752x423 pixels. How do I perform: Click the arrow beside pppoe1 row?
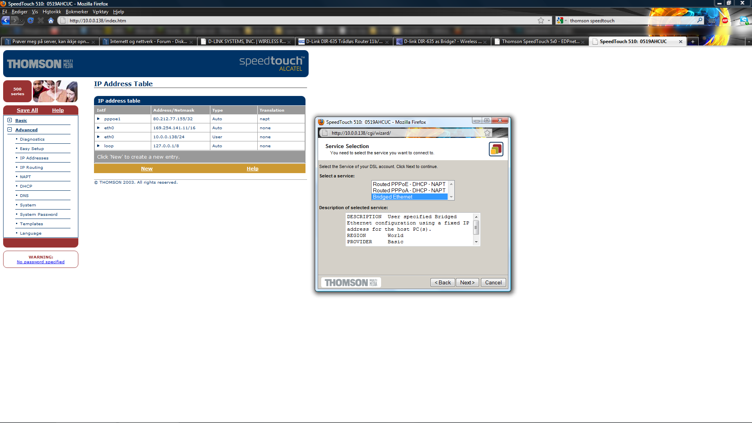click(98, 119)
